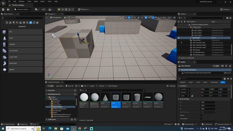Open the cinematics clapperboard dropdown
Viewport: 233px width, 131px height.
pyautogui.click(x=51, y=9)
